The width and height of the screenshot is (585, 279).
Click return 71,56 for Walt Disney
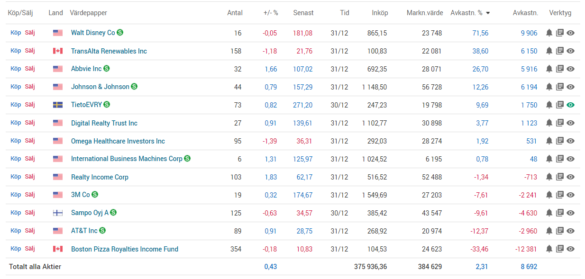[x=480, y=33]
